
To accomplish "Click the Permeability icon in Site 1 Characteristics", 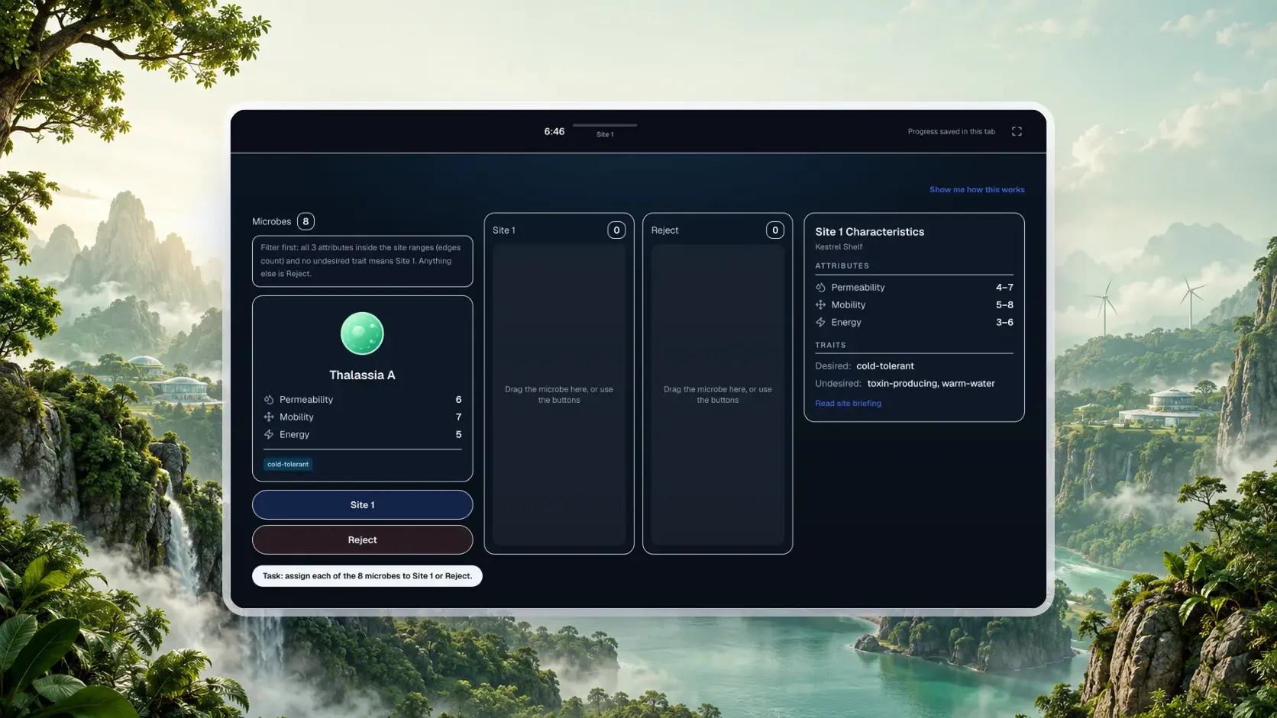I will [820, 287].
